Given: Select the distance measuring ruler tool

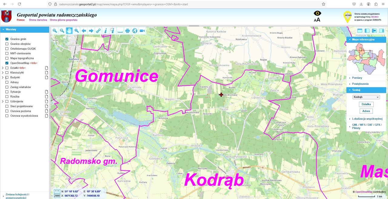Looking at the screenshot, I should (120, 31).
